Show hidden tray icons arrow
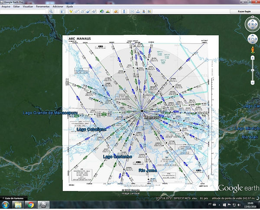 220,205
